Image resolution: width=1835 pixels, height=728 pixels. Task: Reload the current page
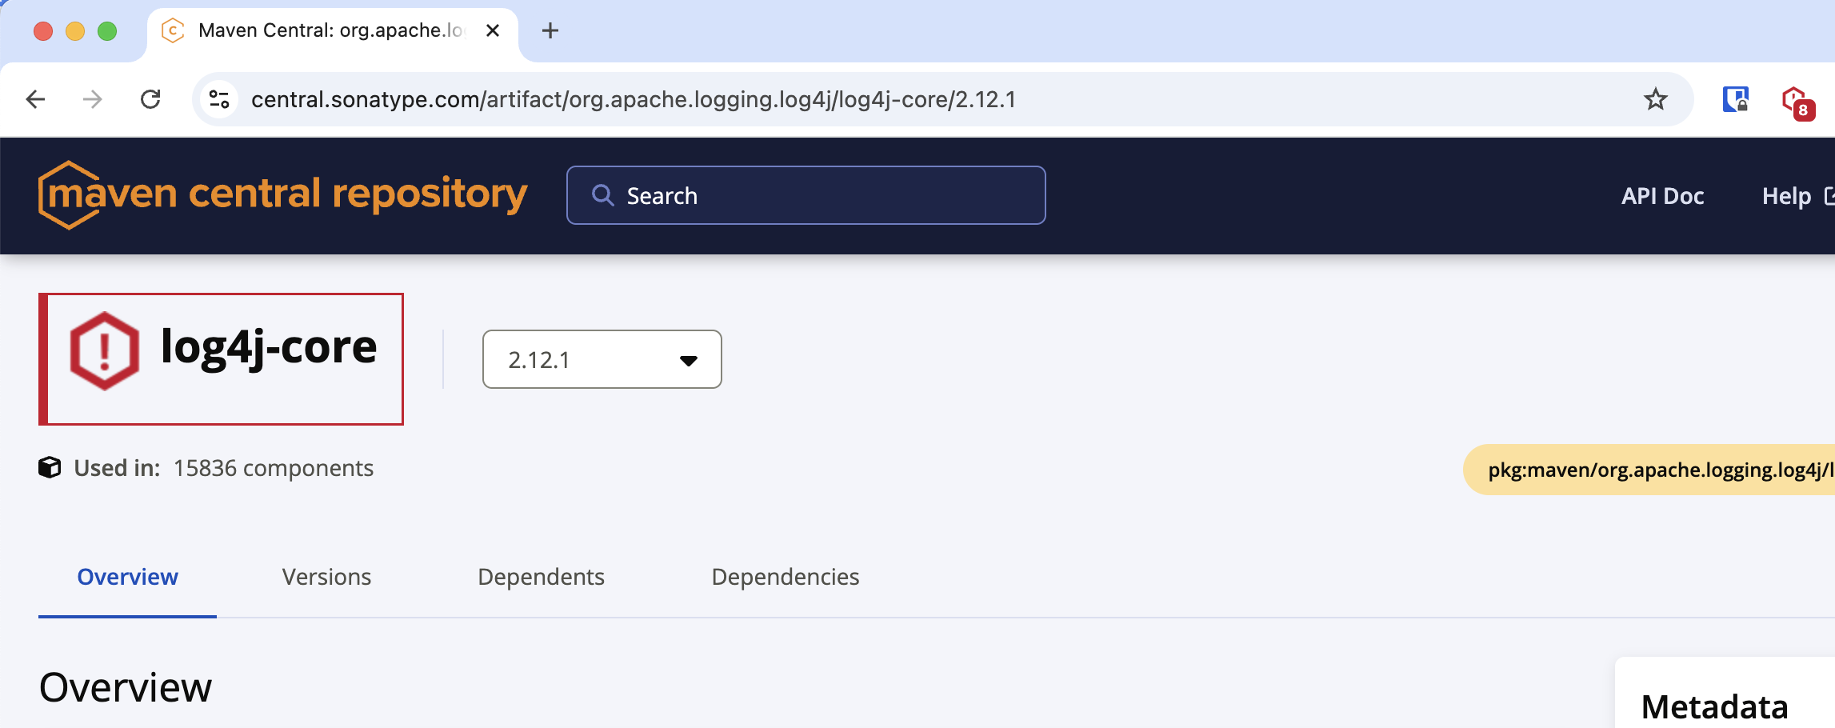tap(150, 99)
